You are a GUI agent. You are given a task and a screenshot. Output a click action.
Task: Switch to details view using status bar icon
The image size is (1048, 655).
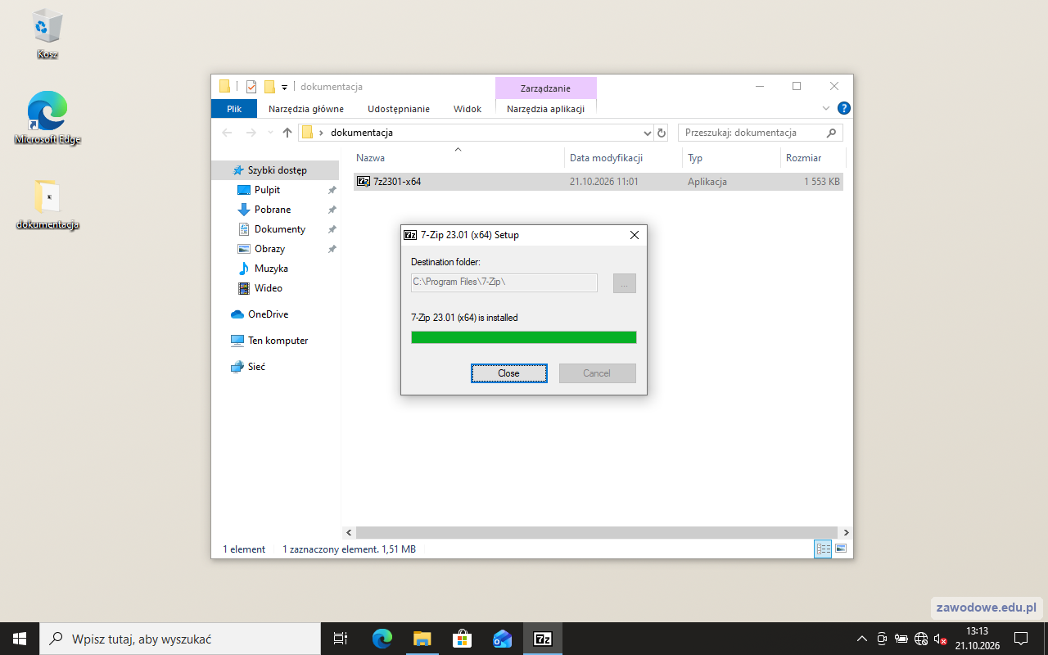point(823,549)
